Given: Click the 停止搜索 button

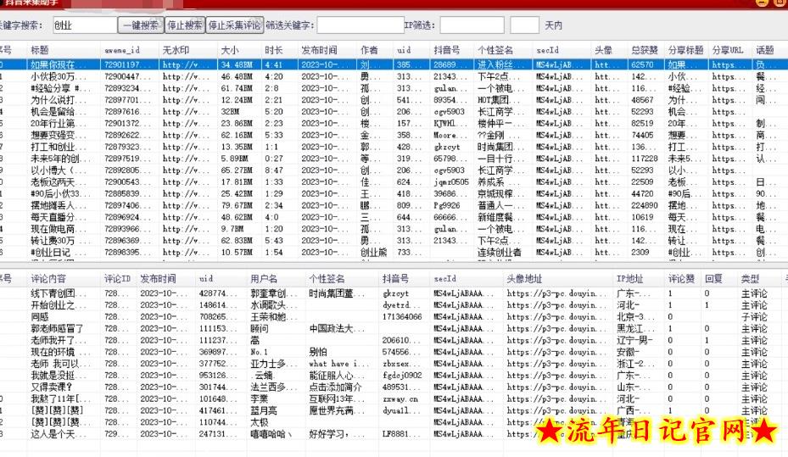Looking at the screenshot, I should pyautogui.click(x=185, y=25).
